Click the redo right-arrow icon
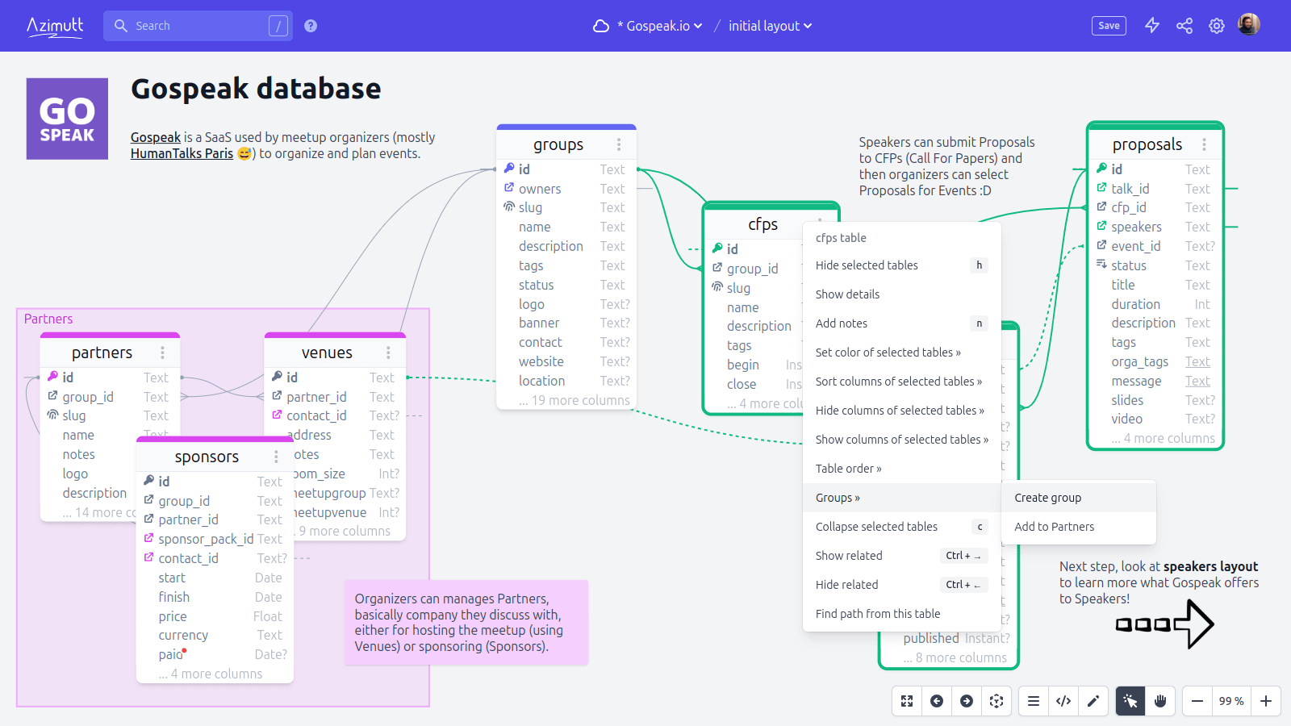The height and width of the screenshot is (726, 1291). (x=967, y=701)
